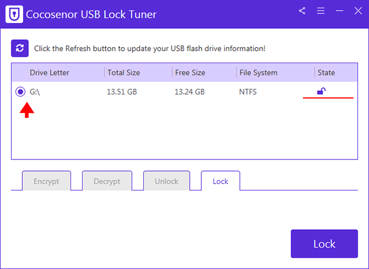Click the File System column header

point(259,73)
